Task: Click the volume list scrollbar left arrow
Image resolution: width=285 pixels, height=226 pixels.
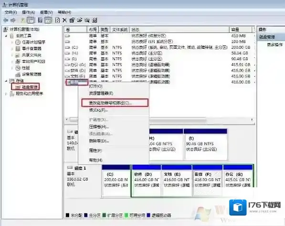Action: click(67, 119)
